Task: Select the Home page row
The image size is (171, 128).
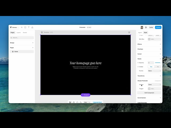Action: pyautogui.click(x=22, y=51)
